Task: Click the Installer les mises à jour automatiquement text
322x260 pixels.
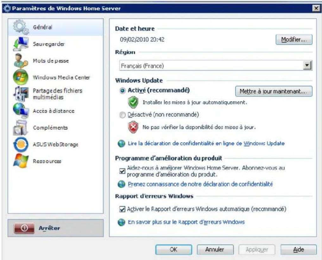Action: 195,102
